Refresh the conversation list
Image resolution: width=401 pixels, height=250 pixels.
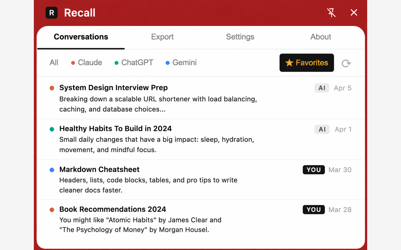point(346,63)
